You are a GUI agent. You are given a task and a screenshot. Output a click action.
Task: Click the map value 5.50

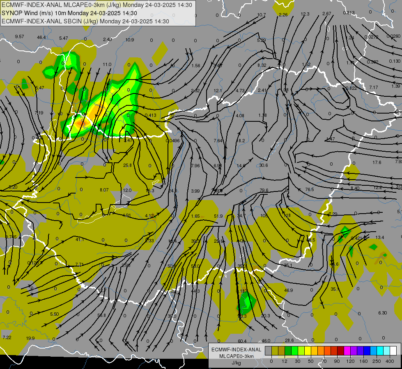click(55, 314)
